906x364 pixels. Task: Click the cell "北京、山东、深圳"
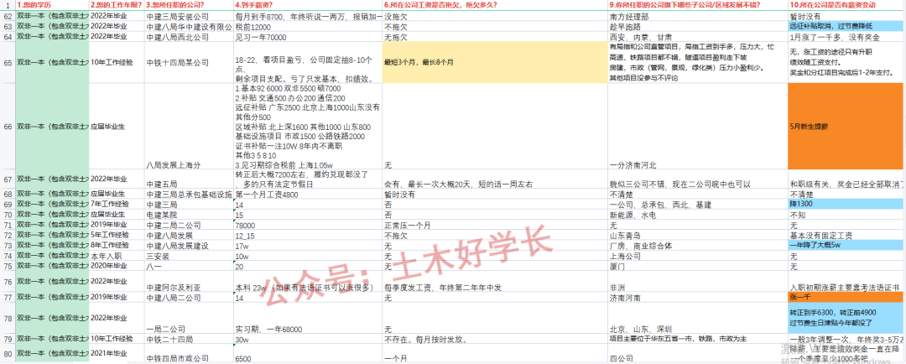pos(698,319)
